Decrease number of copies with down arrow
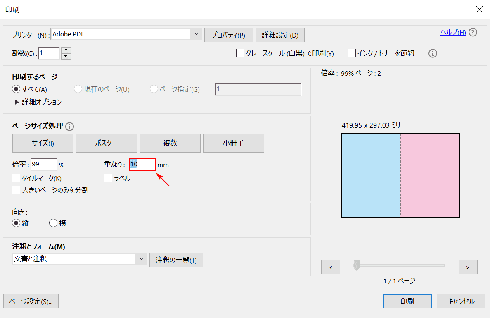This screenshot has height=318, width=490. [66, 56]
